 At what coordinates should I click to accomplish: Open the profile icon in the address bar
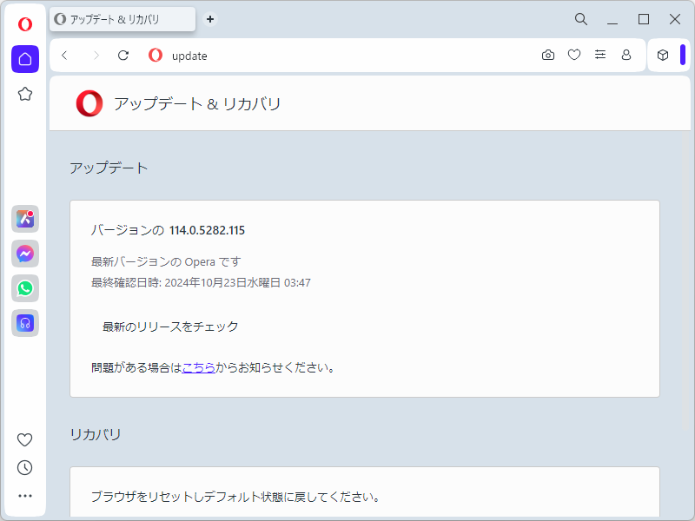point(625,55)
